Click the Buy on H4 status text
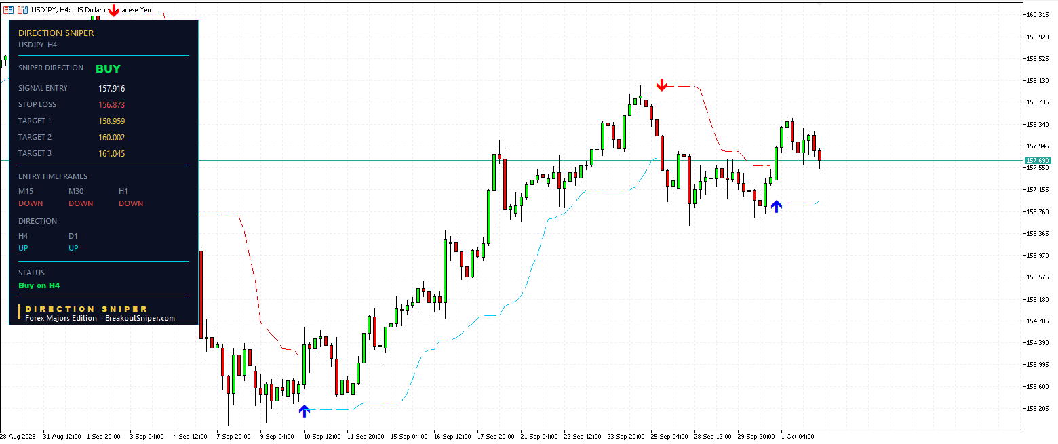 (x=39, y=285)
